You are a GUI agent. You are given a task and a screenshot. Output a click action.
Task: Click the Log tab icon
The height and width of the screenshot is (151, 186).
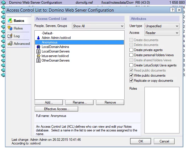pyautogui.click(x=10, y=36)
